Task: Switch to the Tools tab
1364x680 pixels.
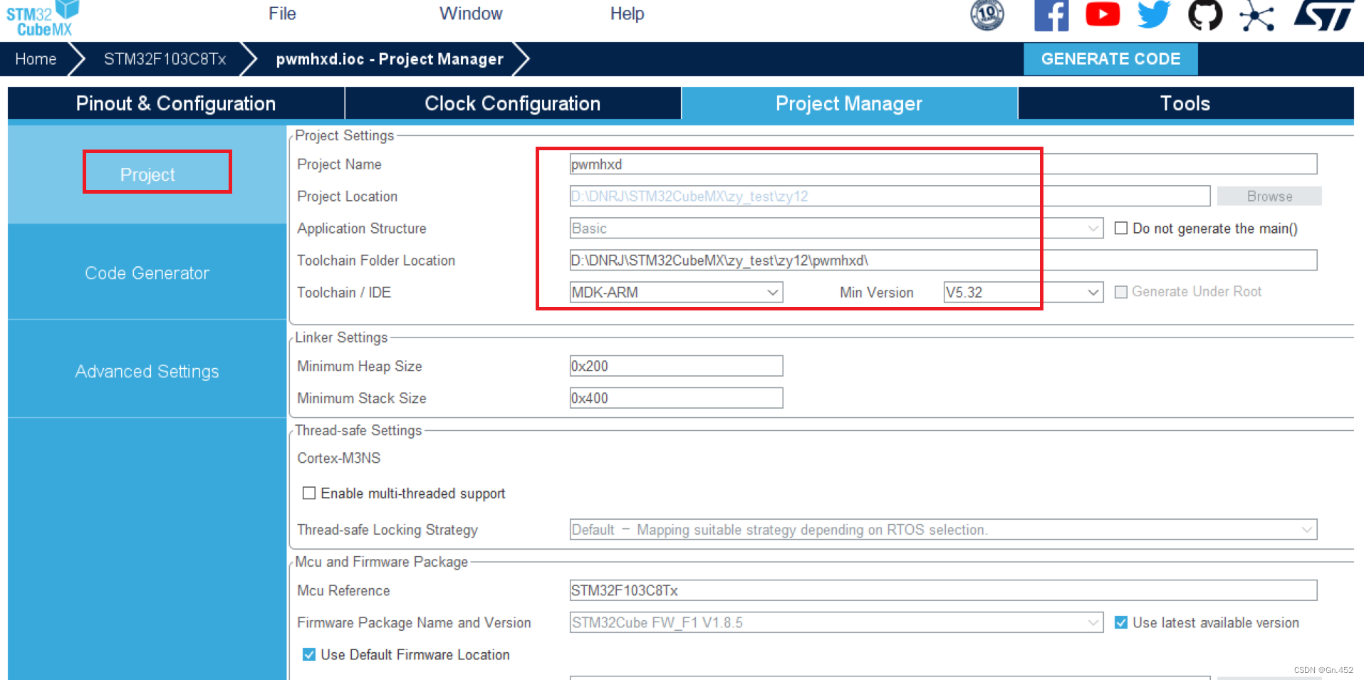Action: (x=1186, y=103)
